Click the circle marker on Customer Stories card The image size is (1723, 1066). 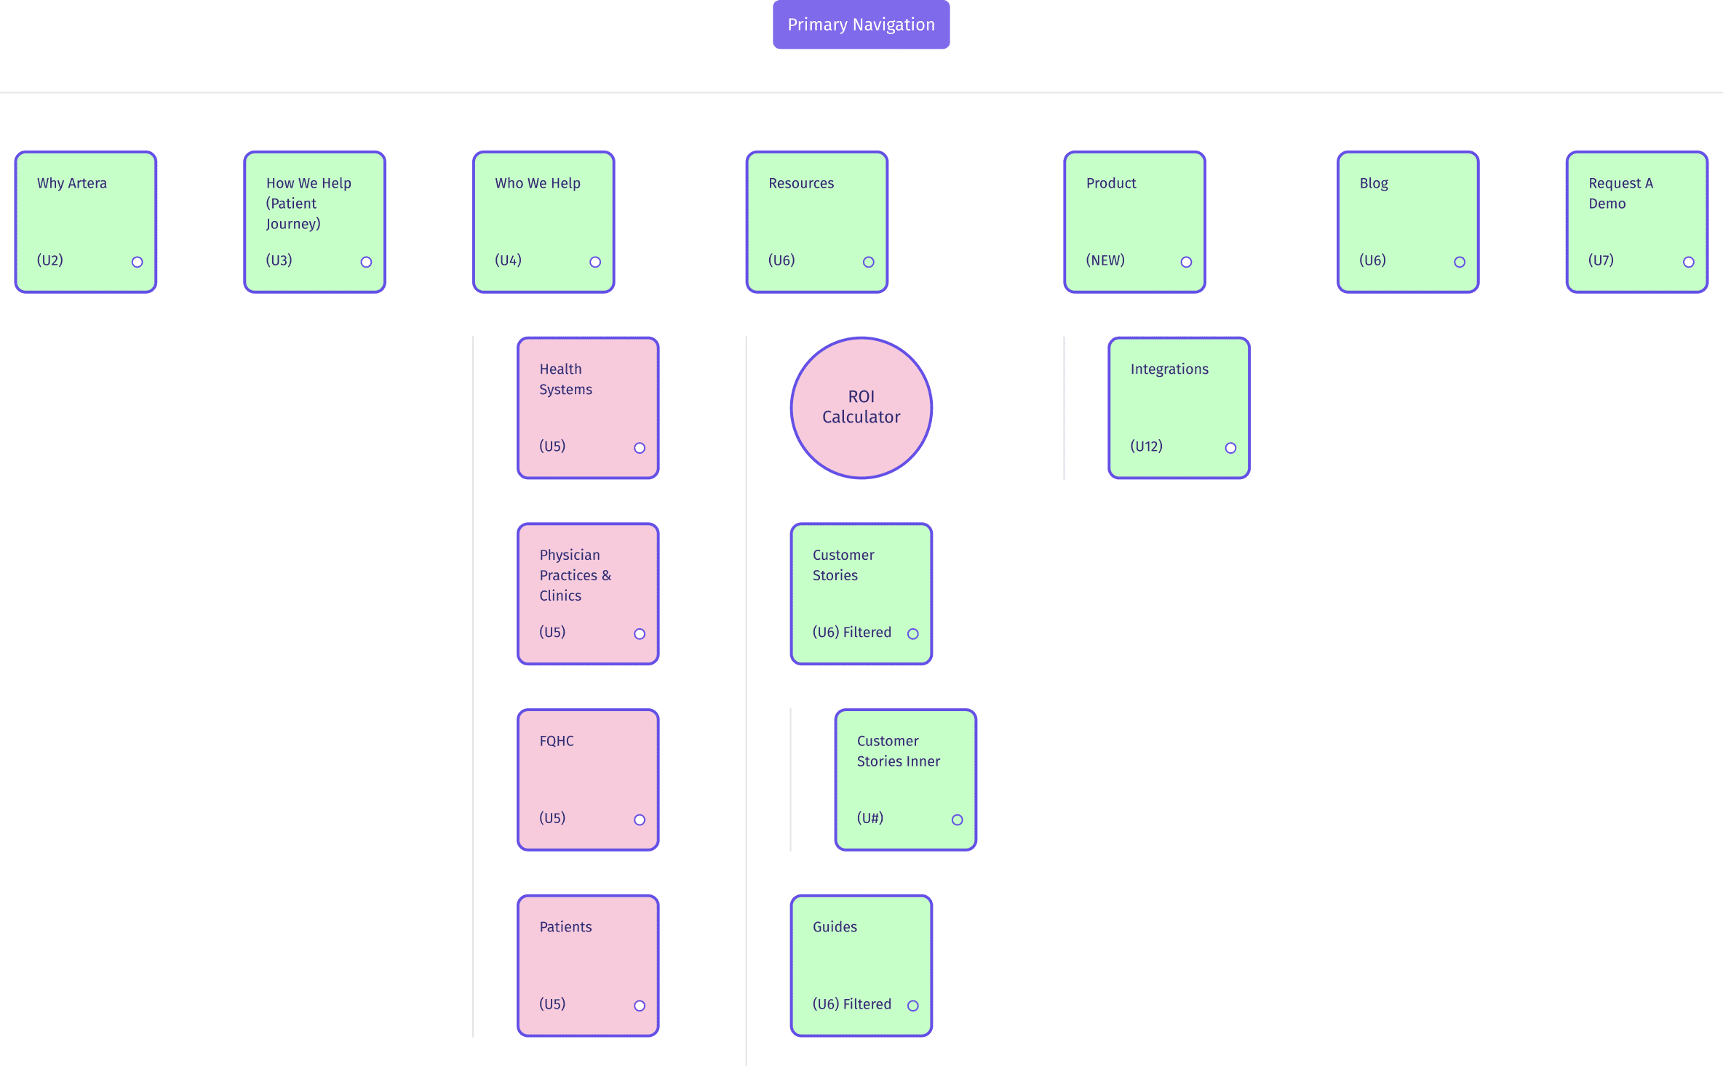(x=913, y=634)
